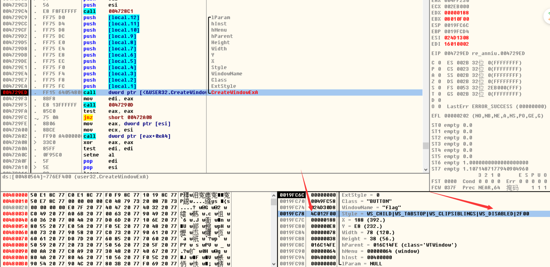This screenshot has height=267, width=550.
Task: Select the highlighted CreateWindowExA call at address 004729ED
Action: [x=212, y=92]
